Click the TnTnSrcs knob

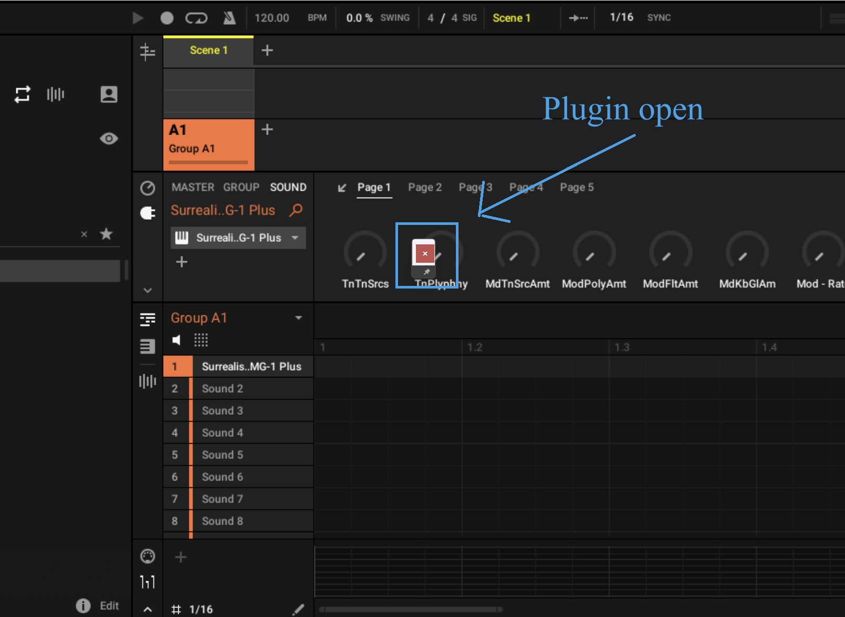(x=365, y=252)
